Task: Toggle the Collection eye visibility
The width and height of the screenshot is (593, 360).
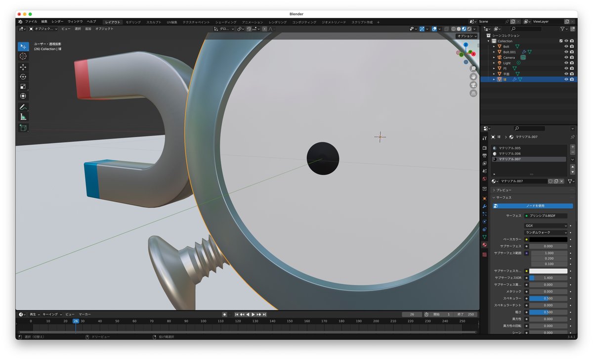Action: pyautogui.click(x=566, y=41)
